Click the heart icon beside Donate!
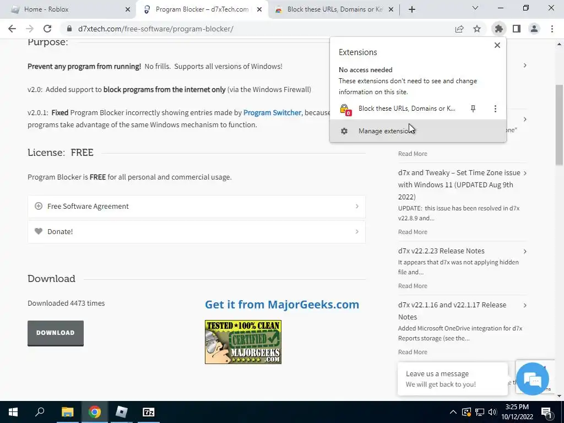 tap(39, 231)
